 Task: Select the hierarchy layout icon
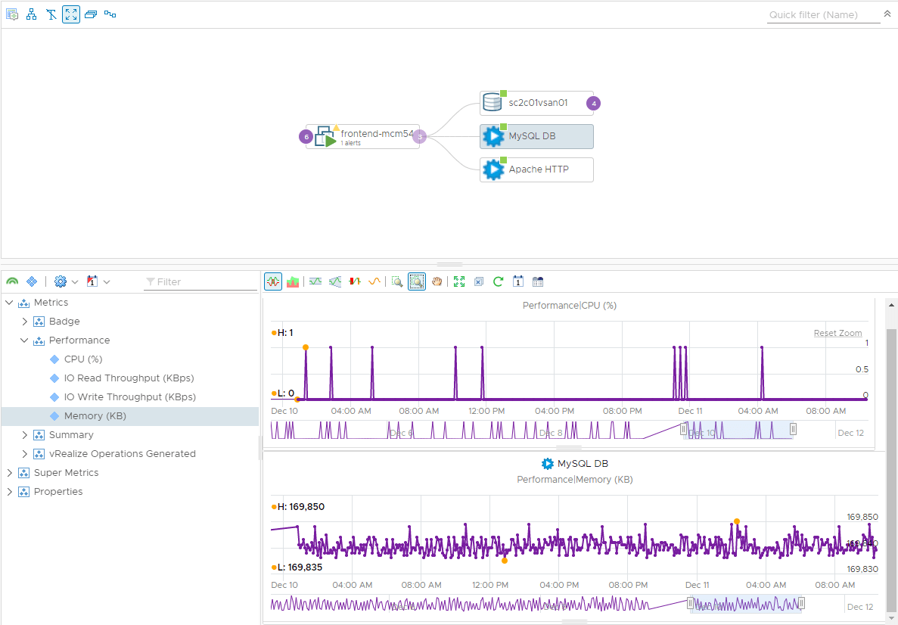pyautogui.click(x=31, y=14)
